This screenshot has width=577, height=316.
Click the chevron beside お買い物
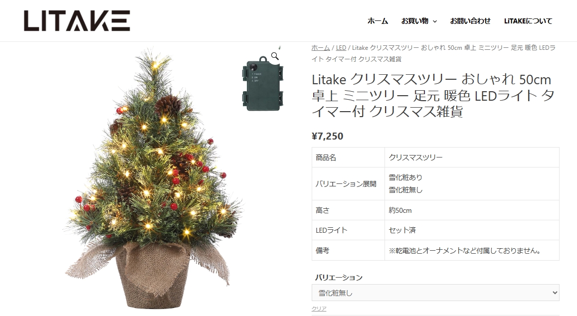tap(434, 21)
